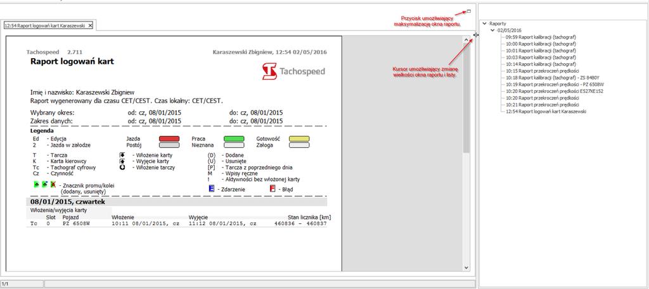Click the Stan licznika [km] column header
The width and height of the screenshot is (649, 289).
309,217
